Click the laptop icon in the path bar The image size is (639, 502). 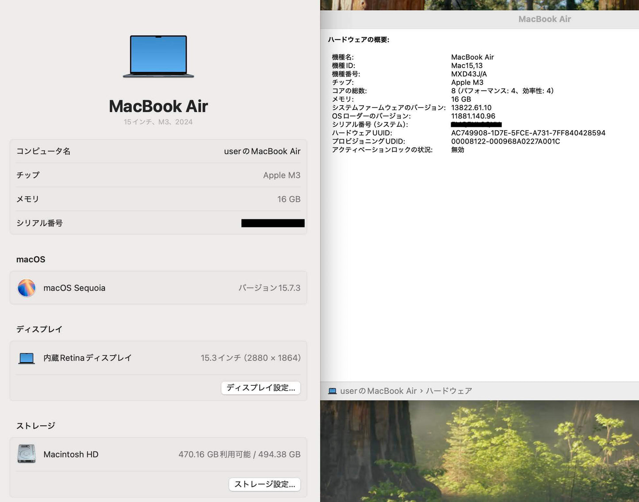(333, 391)
